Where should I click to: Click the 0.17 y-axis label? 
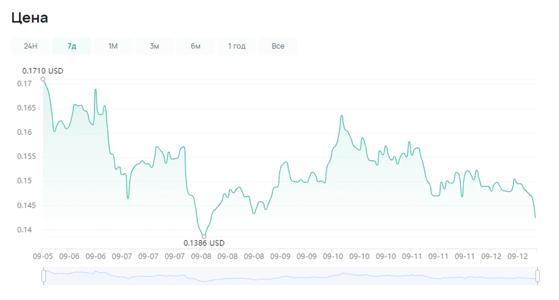point(24,84)
